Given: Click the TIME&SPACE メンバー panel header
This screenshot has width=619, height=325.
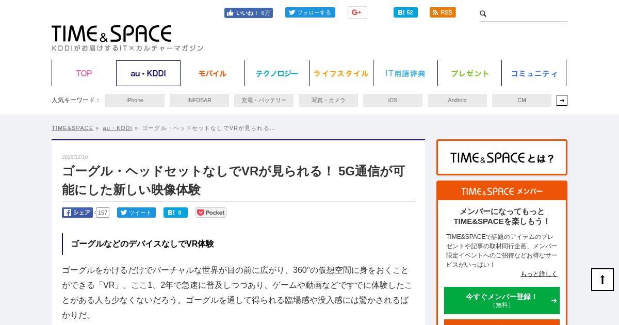Looking at the screenshot, I should (502, 191).
